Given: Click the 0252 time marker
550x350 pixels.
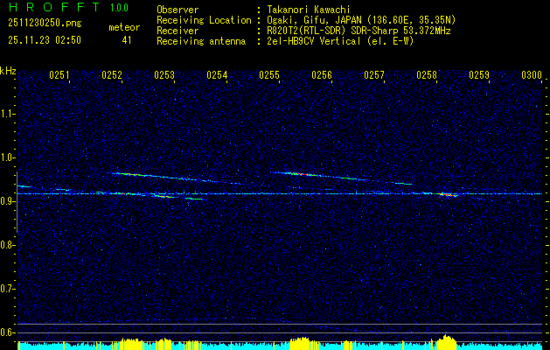Looking at the screenshot, I should [112, 75].
